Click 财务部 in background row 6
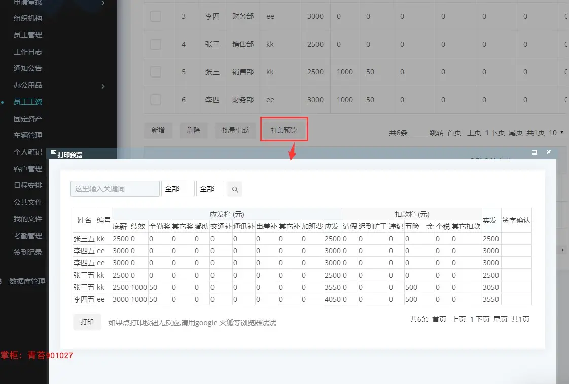569x384 pixels. coord(243,100)
